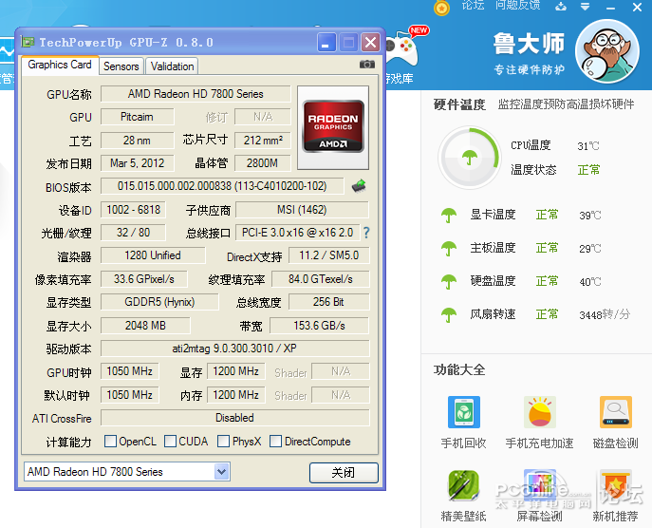
Task: Click the 33.6 GPixel/s fill rate value
Action: click(144, 279)
